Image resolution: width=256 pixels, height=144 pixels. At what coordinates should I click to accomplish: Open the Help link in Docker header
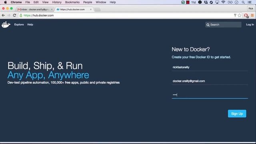pos(30,24)
